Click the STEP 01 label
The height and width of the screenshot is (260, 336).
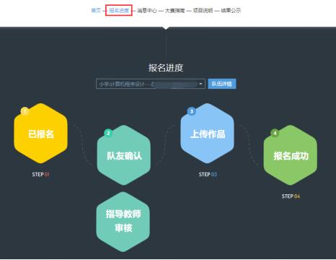[40, 174]
